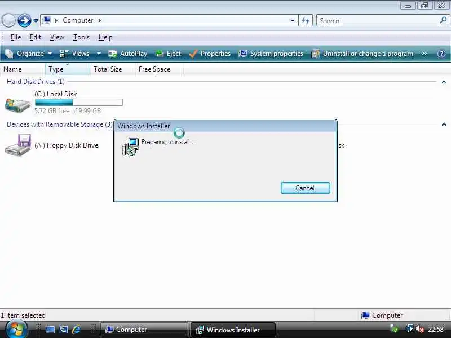Click the Views toolbar button
Screen dimensions: 451x338
(x=75, y=54)
